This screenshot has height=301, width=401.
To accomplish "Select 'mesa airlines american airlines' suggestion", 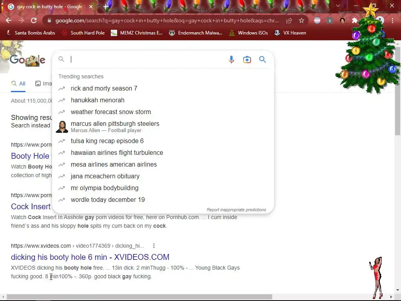I will [x=163, y=164].
